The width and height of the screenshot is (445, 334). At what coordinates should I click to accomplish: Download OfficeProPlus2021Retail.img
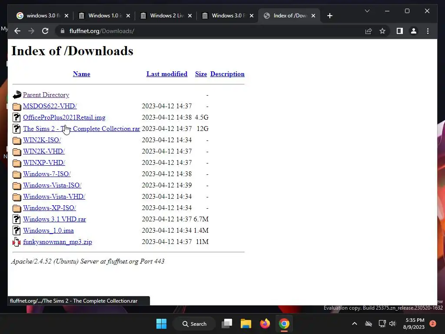click(64, 117)
